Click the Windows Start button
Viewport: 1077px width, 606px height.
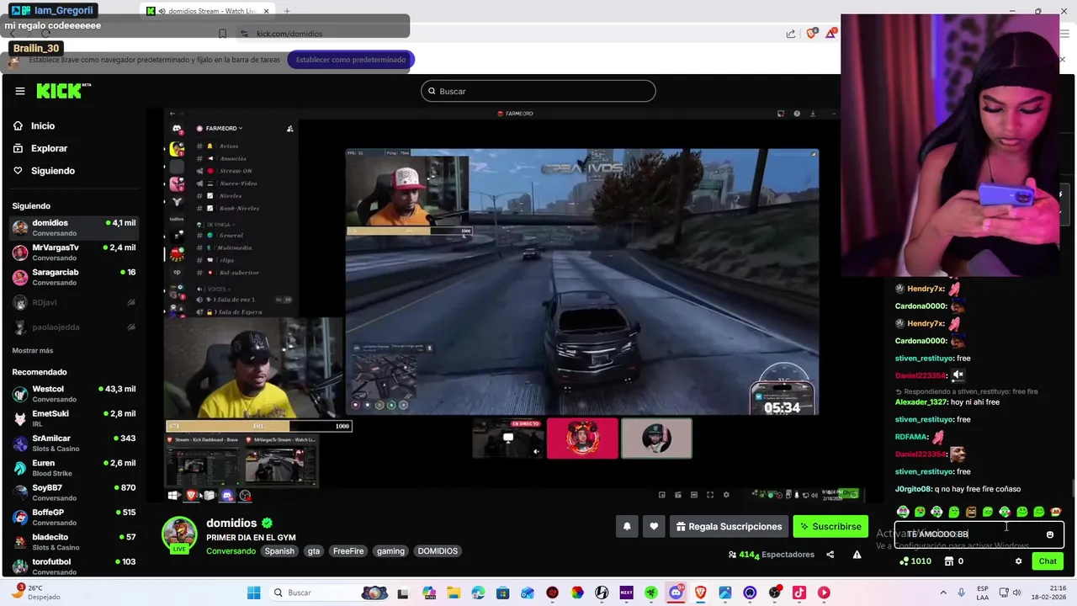pos(253,593)
